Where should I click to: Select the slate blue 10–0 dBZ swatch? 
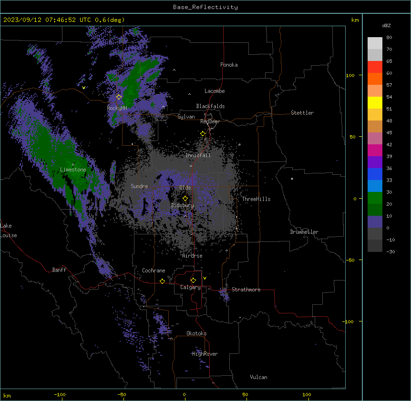pyautogui.click(x=375, y=222)
